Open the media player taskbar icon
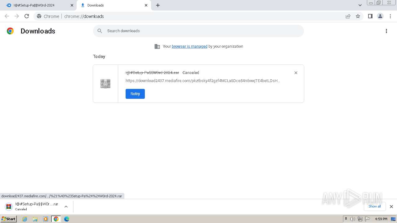 [x=46, y=219]
